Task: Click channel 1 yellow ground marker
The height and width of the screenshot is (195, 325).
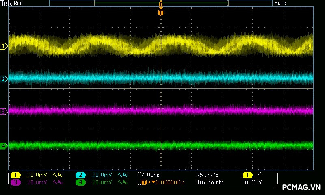Action: 4,46
